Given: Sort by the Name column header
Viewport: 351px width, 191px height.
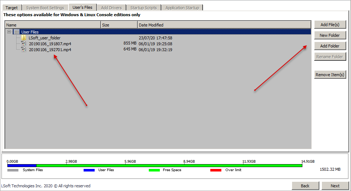Looking at the screenshot, I should click(x=53, y=25).
